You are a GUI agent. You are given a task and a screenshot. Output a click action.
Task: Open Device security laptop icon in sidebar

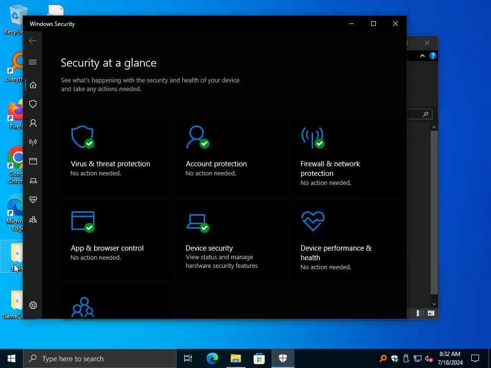tap(33, 181)
